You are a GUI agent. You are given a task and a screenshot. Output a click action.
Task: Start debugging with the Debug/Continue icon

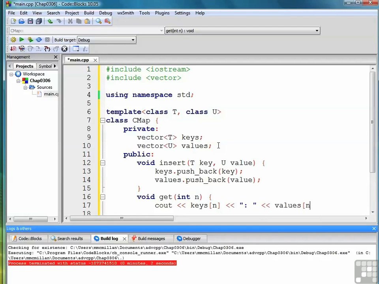point(13,49)
